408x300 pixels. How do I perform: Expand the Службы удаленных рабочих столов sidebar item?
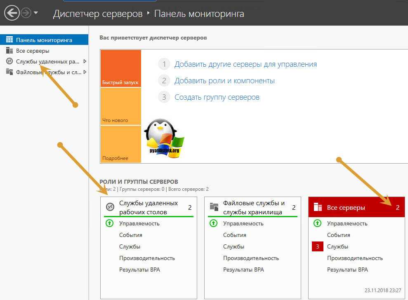tap(85, 61)
